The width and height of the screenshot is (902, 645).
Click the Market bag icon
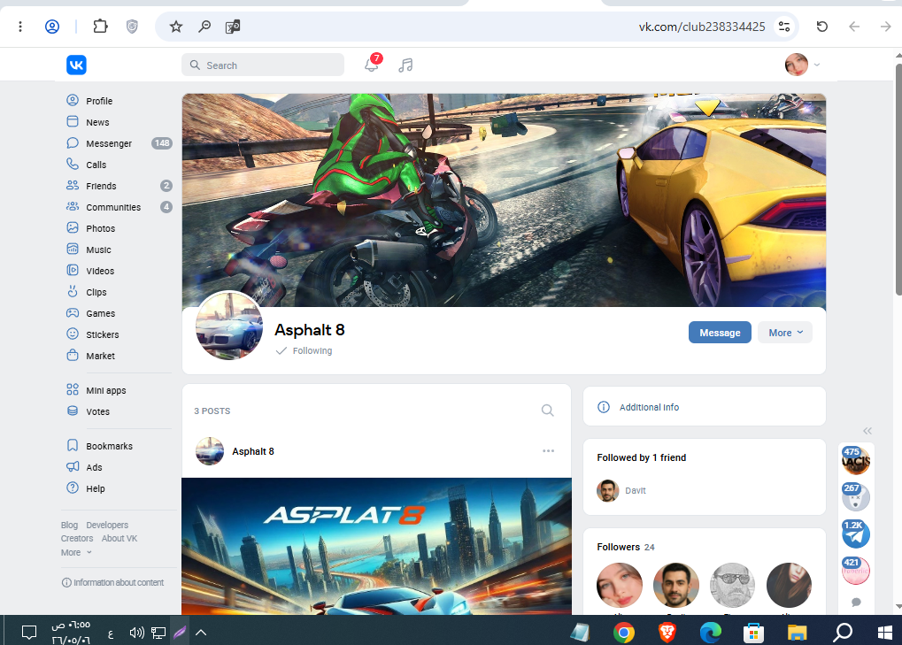[x=73, y=356]
